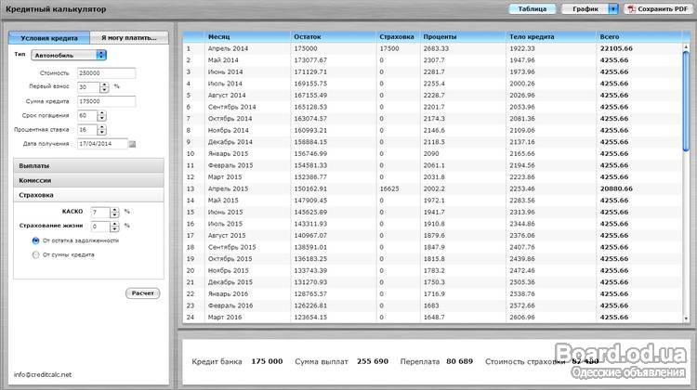This screenshot has width=697, height=390.
Task: Click the Кредит банка 175 000 value
Action: (267, 361)
